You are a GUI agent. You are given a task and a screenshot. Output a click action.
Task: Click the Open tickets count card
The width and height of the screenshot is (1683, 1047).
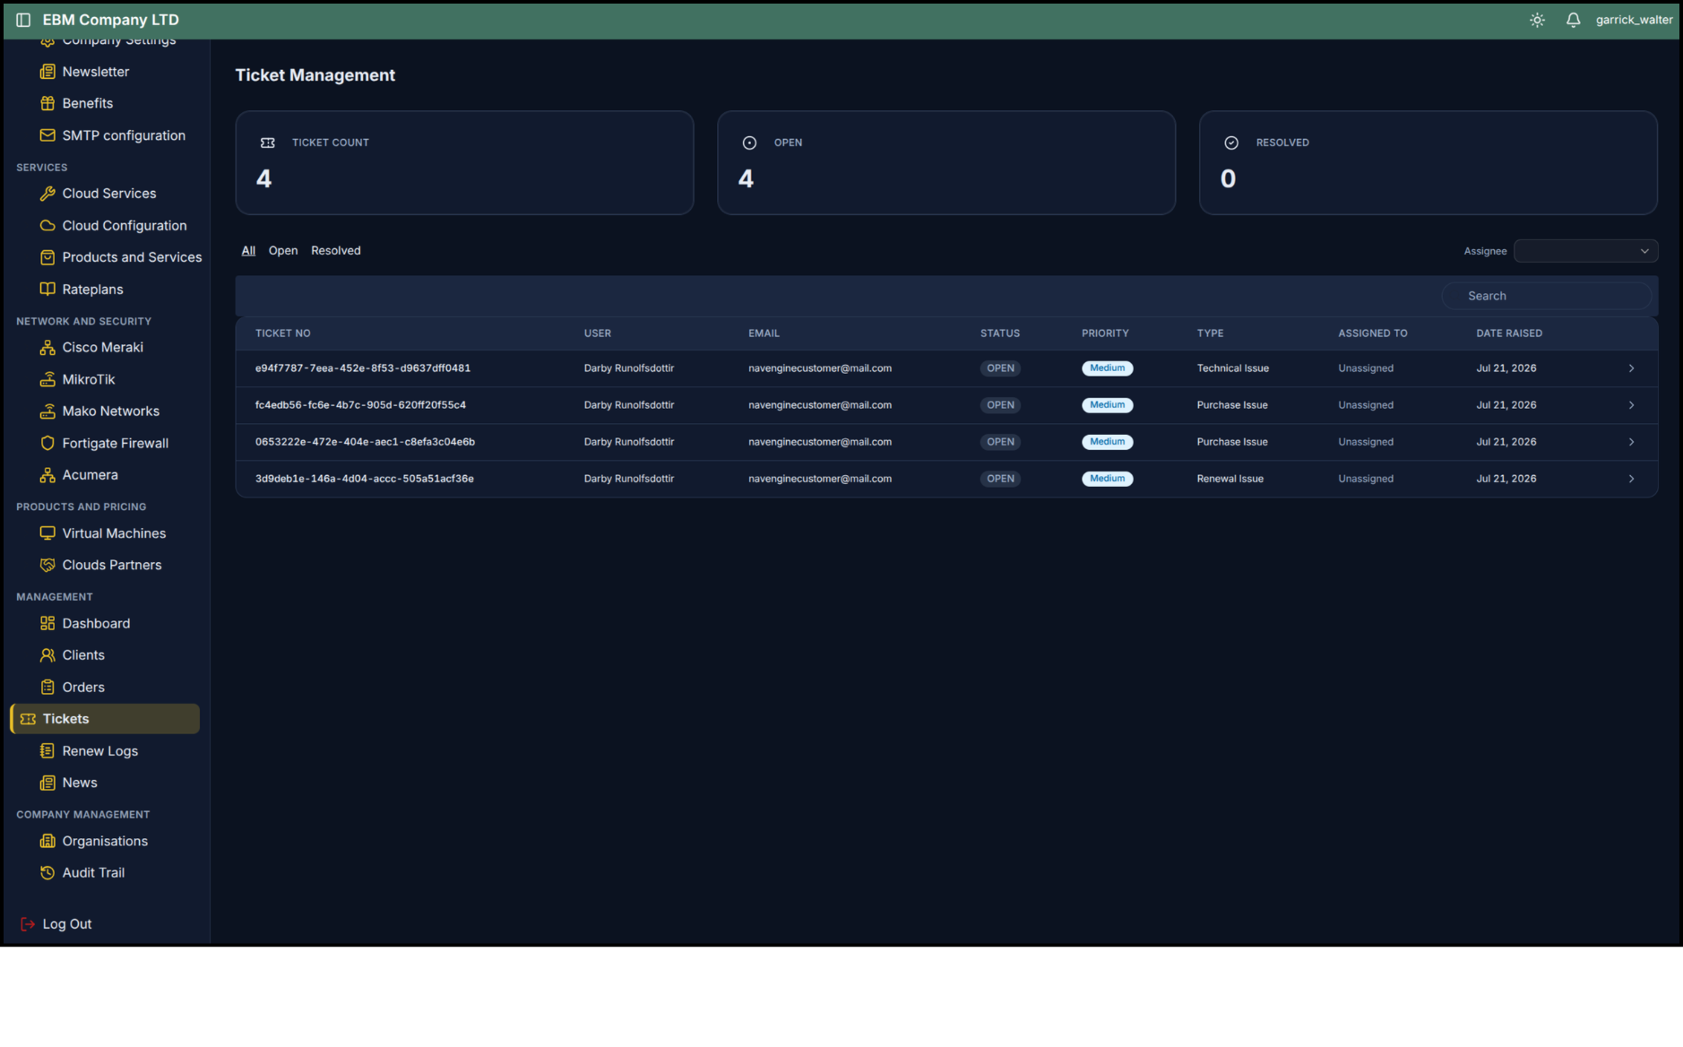[946, 162]
